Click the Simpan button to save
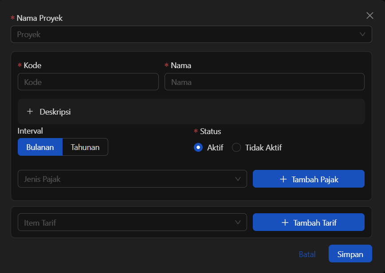Screen dimensions: 385x273 click(350, 254)
